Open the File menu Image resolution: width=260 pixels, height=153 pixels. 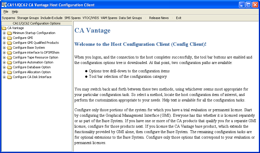coord(6,12)
